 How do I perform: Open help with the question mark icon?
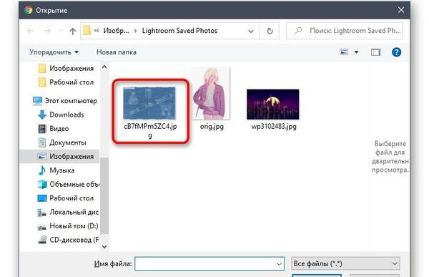coord(396,52)
